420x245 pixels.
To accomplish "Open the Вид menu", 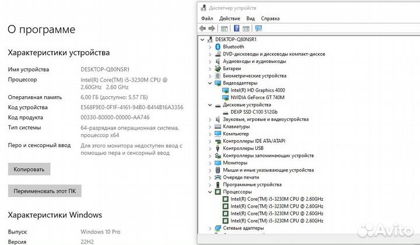I will 250,19.
